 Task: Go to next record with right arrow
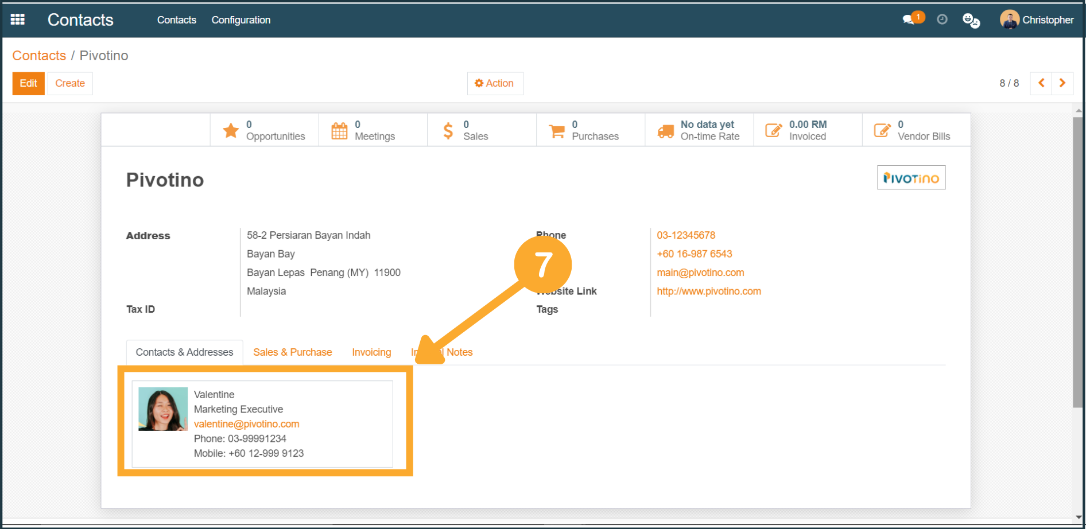1062,83
